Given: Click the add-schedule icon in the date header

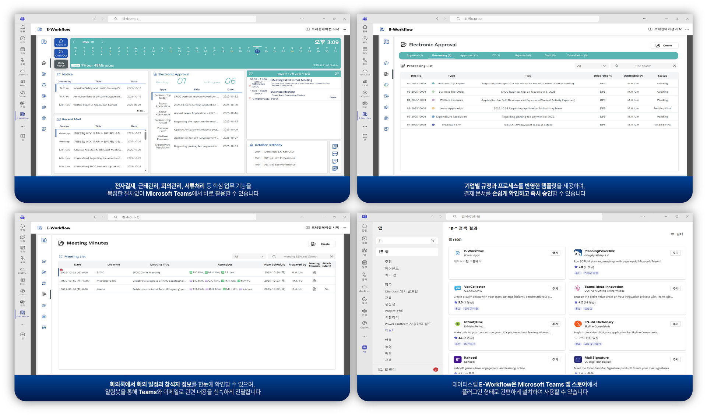Looking at the screenshot, I should (x=337, y=74).
